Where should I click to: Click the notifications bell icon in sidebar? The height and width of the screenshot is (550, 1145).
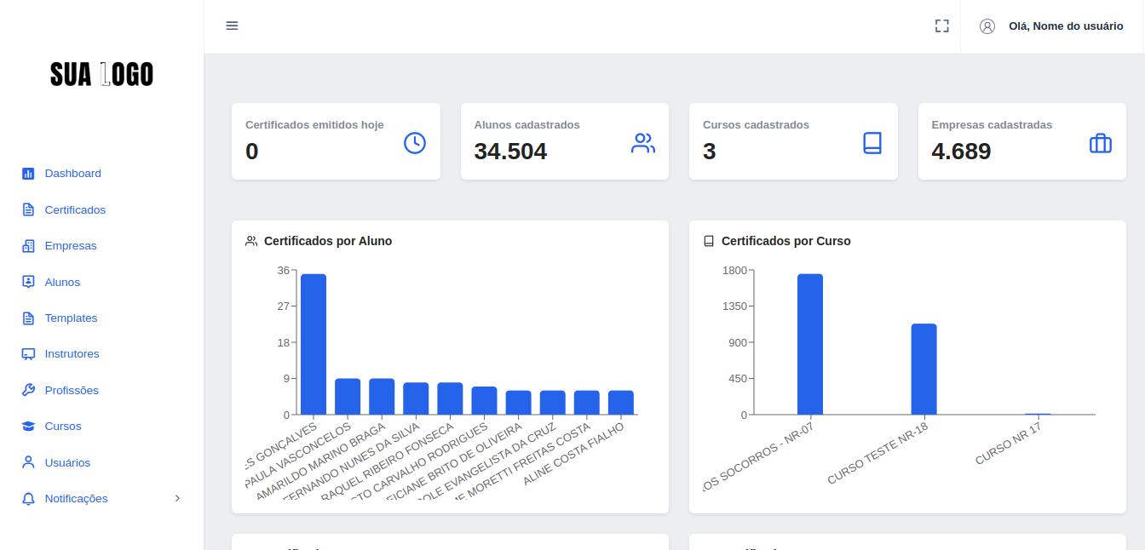click(x=28, y=499)
